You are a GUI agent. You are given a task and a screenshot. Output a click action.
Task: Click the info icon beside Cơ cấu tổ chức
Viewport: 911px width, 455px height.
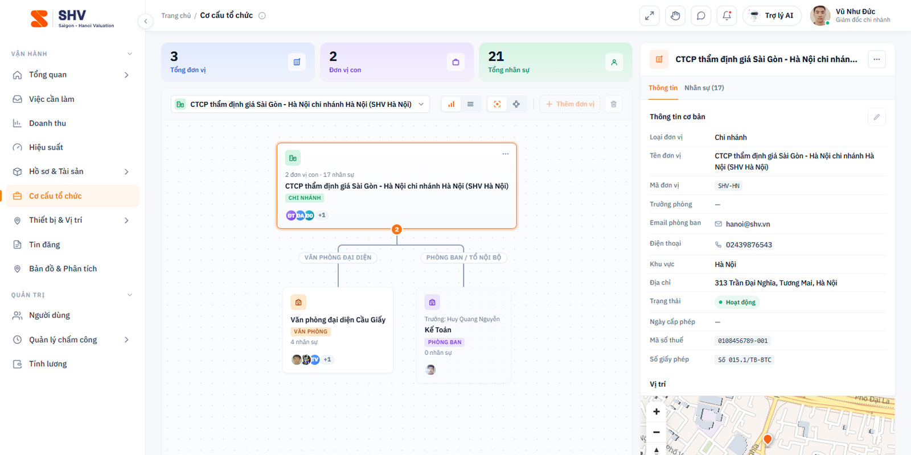[x=262, y=16]
